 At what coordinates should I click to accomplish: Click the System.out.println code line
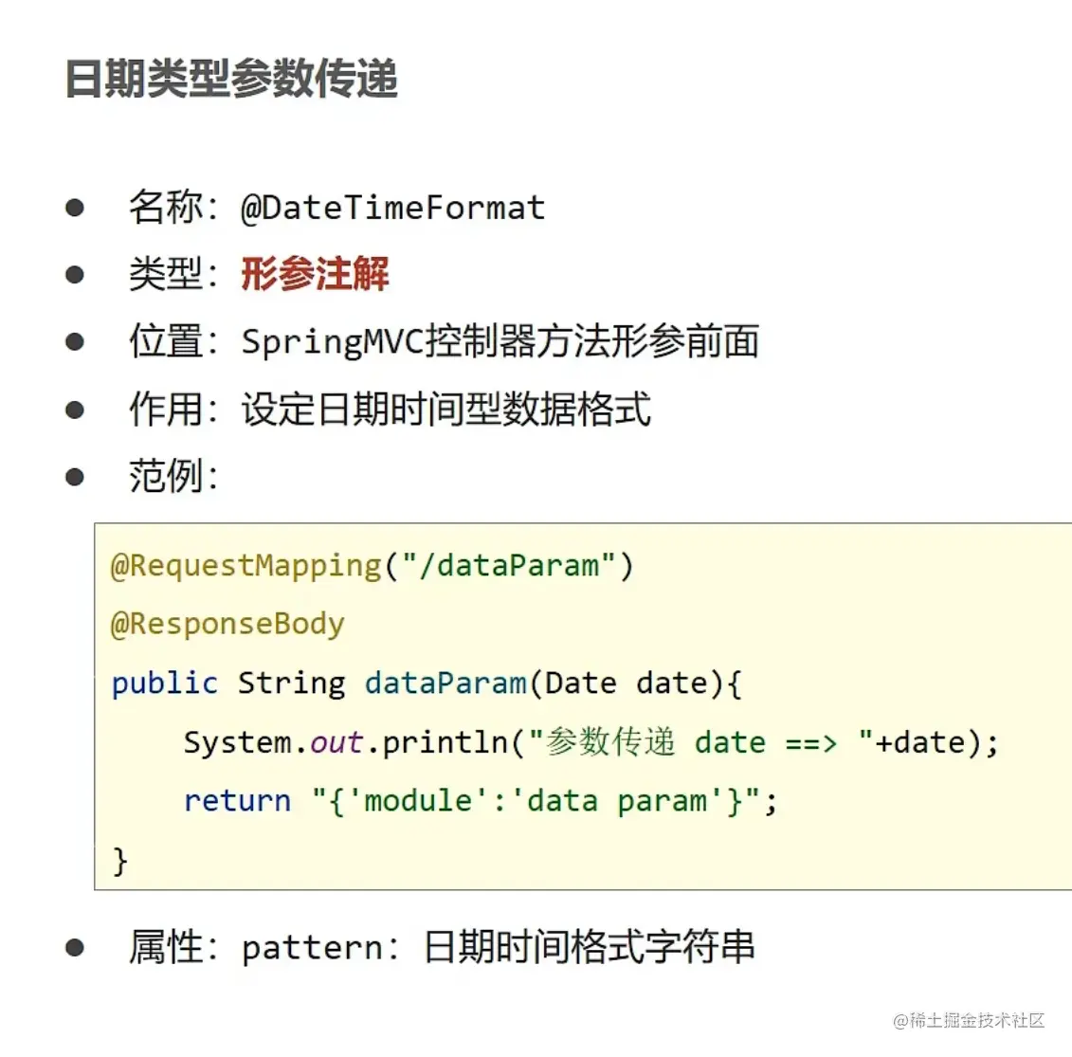[591, 742]
